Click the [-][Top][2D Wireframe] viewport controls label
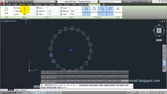Screen dimensions: 167x94 pyautogui.click(x=8, y=21)
